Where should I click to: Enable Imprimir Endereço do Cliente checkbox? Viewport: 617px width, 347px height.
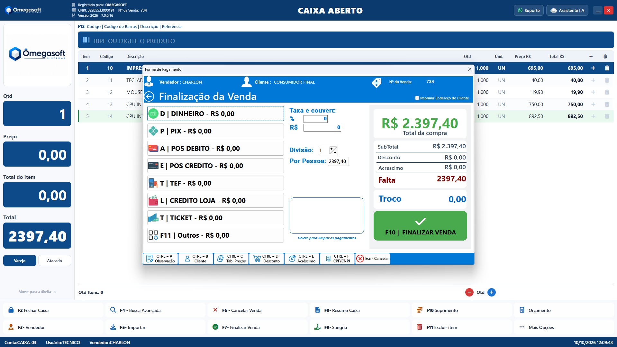click(x=417, y=98)
